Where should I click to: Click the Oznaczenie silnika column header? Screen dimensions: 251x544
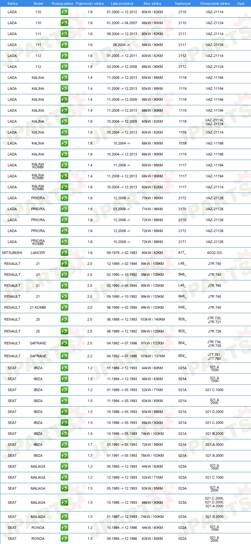point(215,4)
